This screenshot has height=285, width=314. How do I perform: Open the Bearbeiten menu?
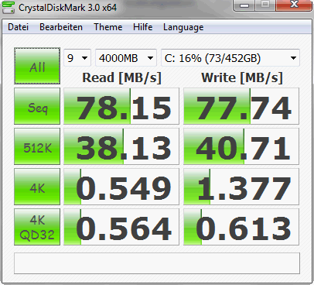(61, 27)
